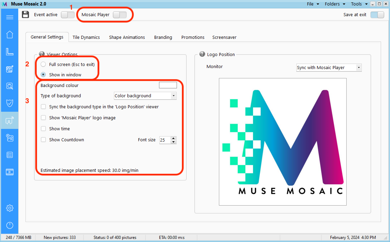Open the Monitor dropdown
Screen dimensions: 390x242
coord(329,68)
